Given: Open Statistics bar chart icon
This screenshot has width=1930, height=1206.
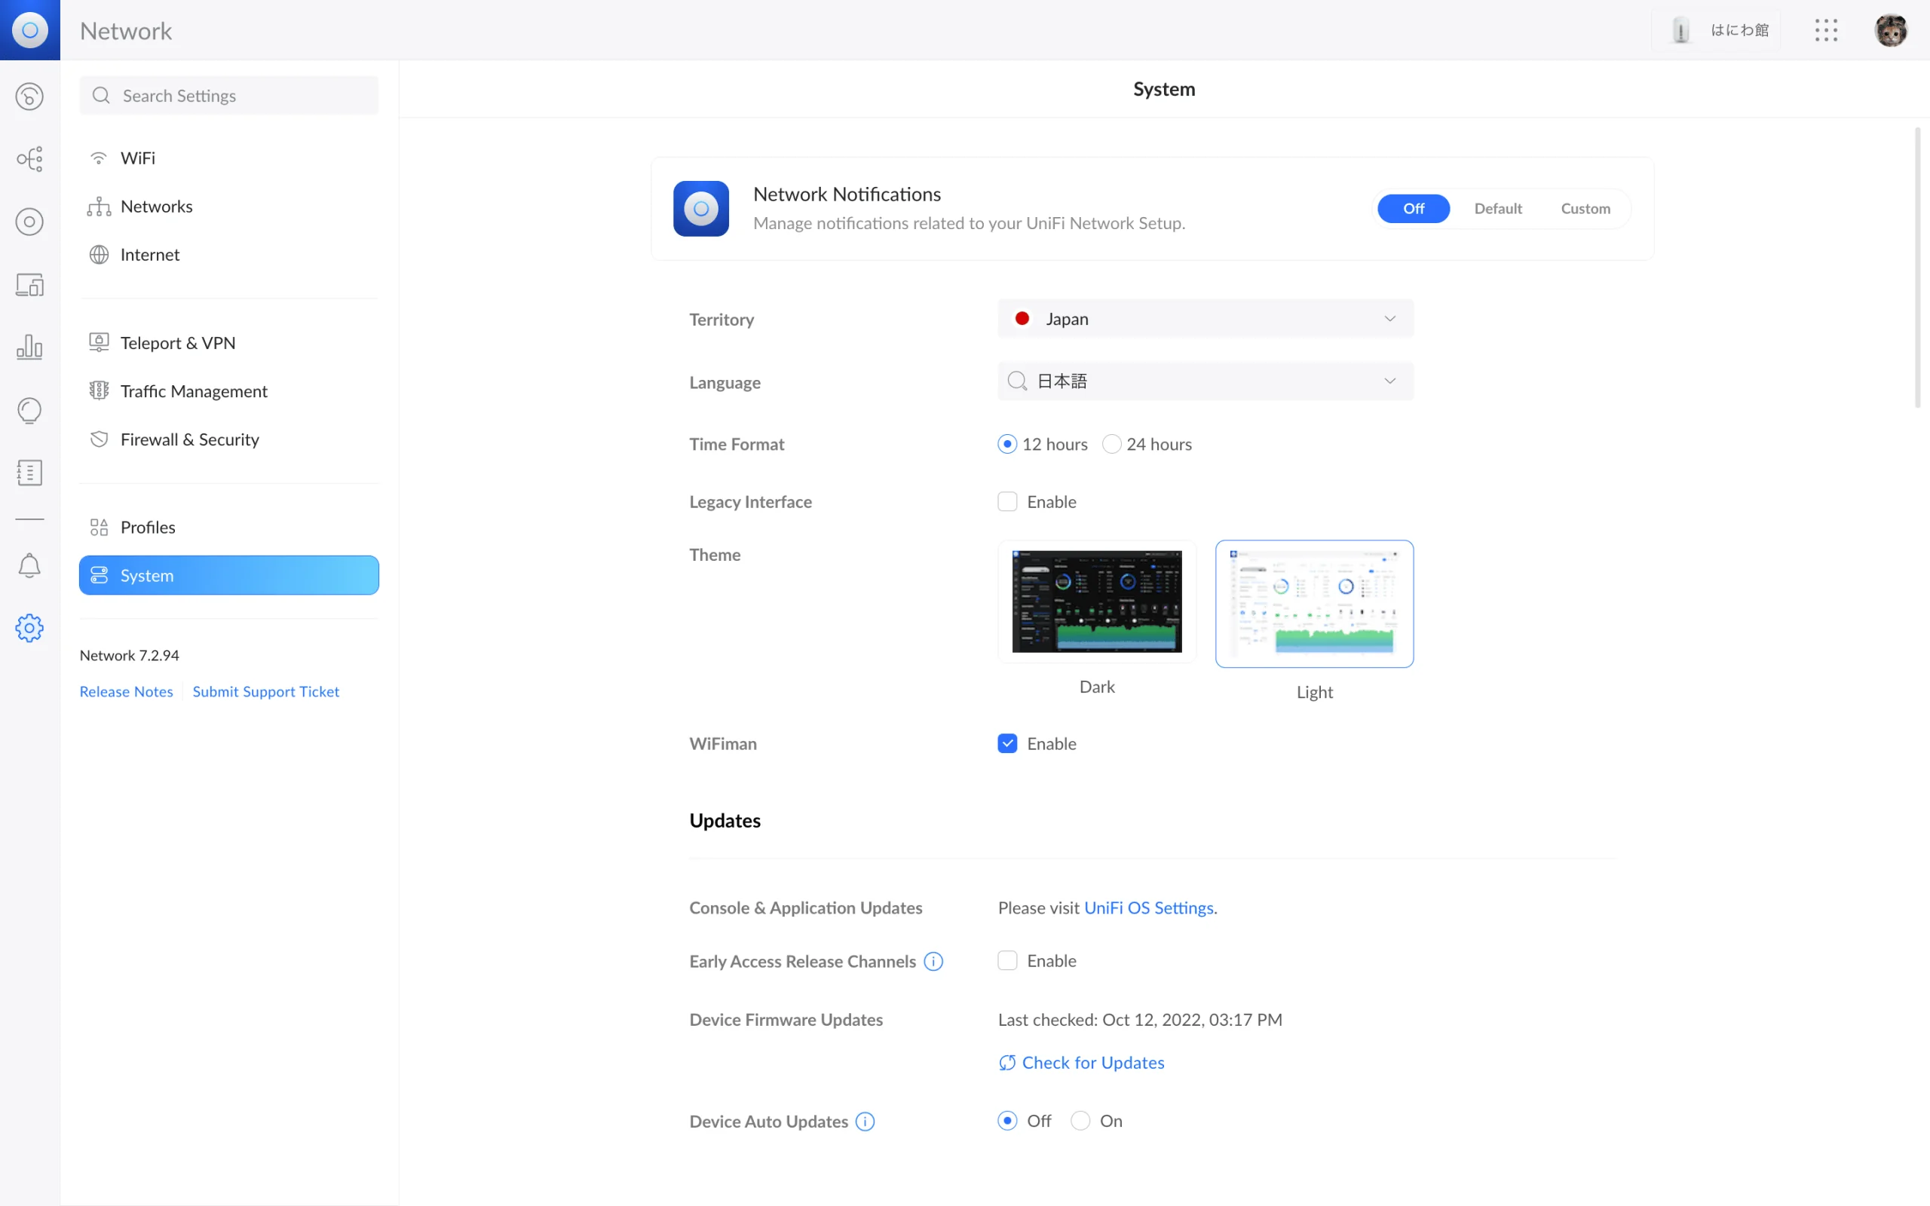Looking at the screenshot, I should (x=29, y=347).
